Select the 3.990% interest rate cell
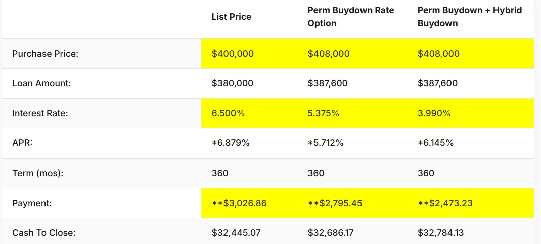 pyautogui.click(x=434, y=113)
